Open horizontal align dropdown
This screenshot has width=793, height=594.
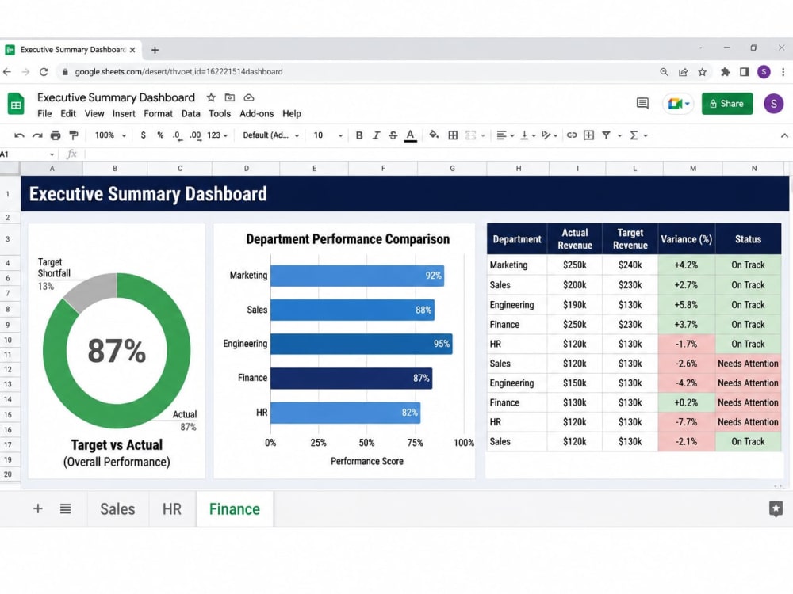[x=505, y=135]
